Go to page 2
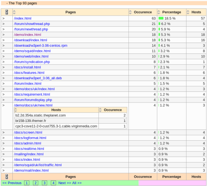The height and width of the screenshot is (186, 207). [36, 183]
